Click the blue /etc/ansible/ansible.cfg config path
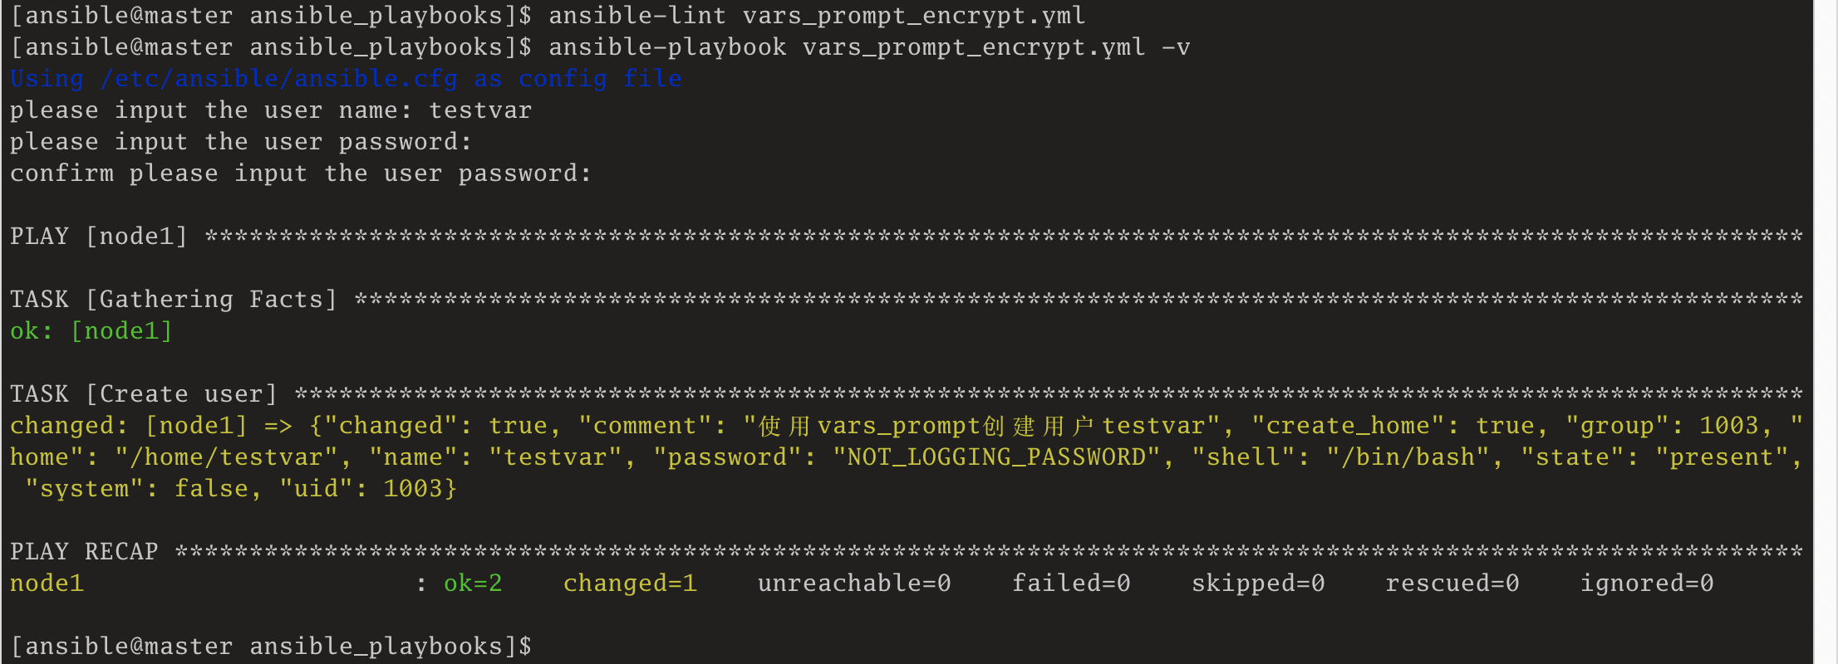 pyautogui.click(x=278, y=79)
